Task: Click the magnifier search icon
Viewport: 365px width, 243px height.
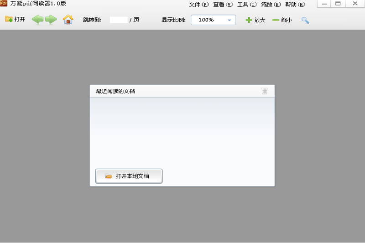Action: click(305, 20)
